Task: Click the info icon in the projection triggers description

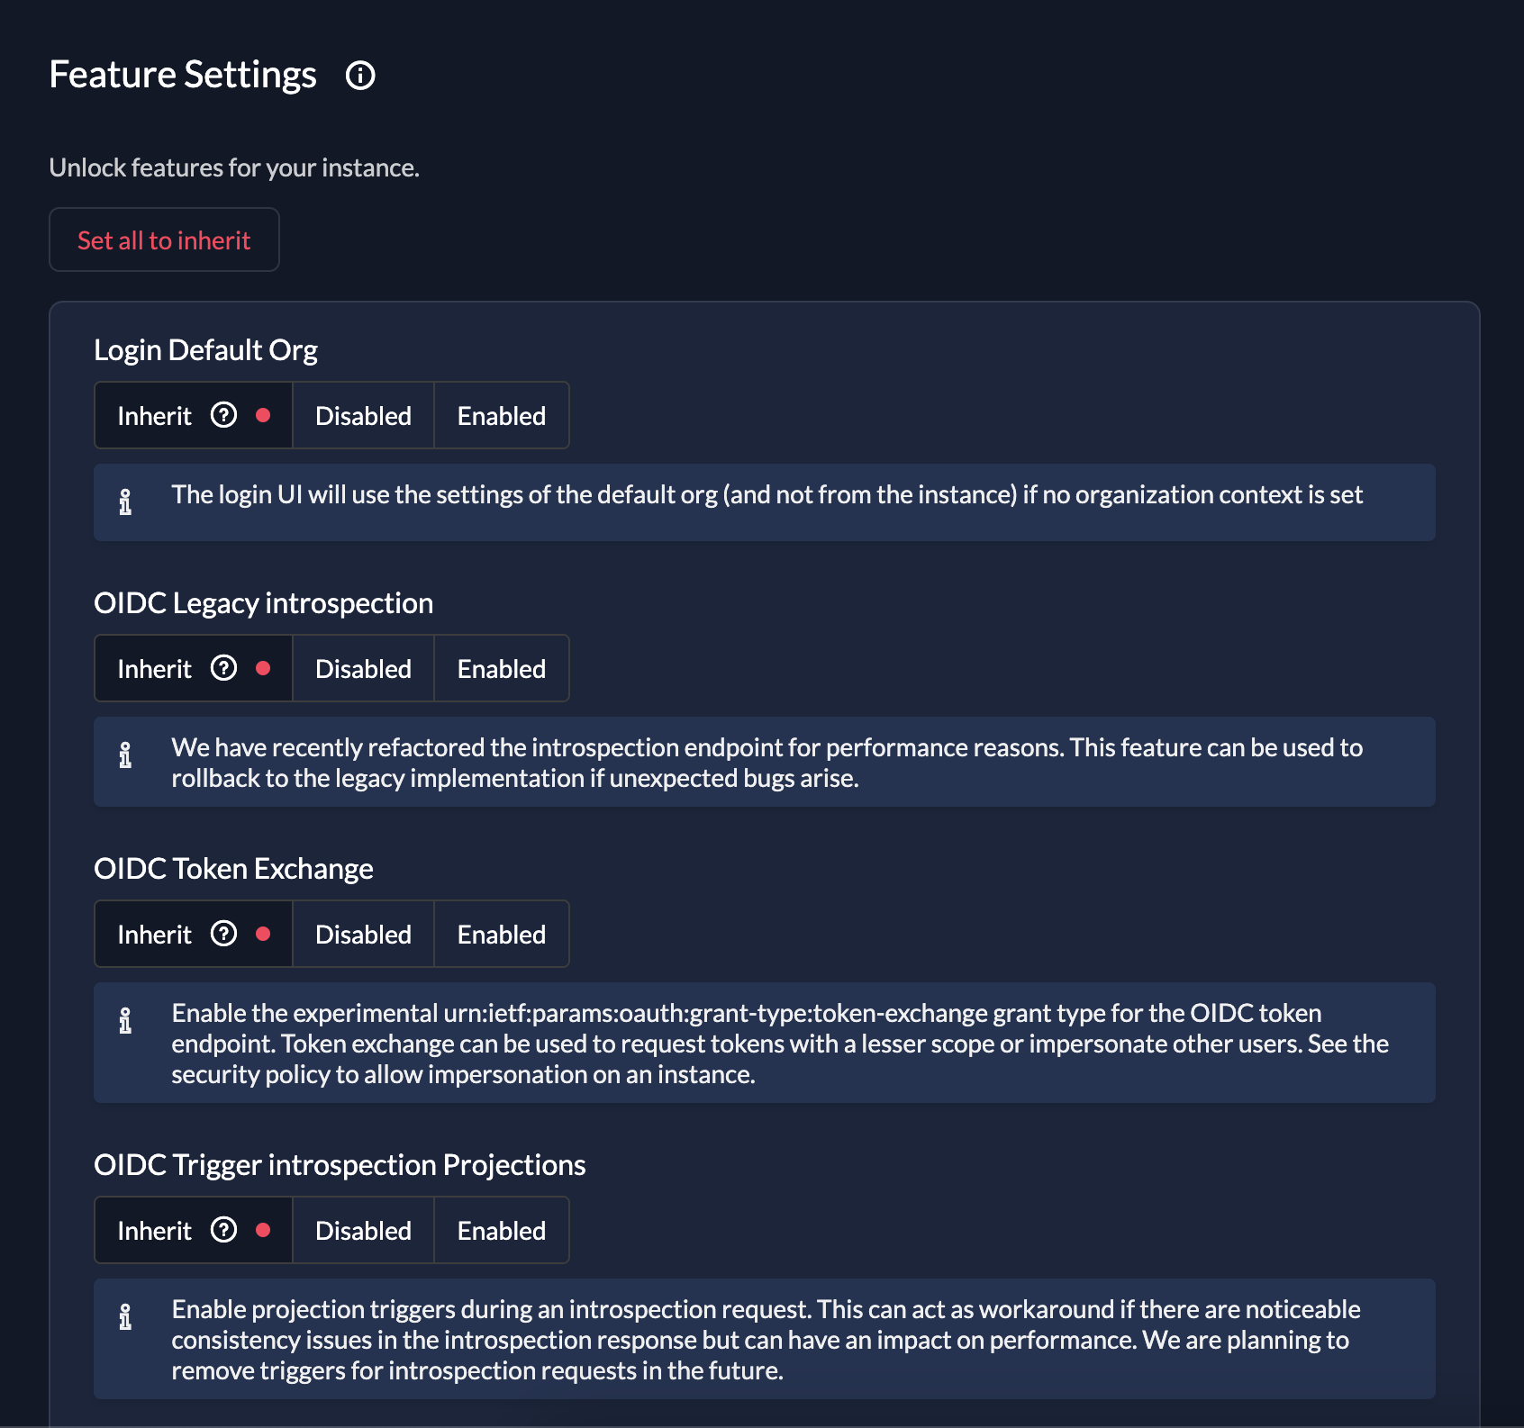Action: 126,1315
